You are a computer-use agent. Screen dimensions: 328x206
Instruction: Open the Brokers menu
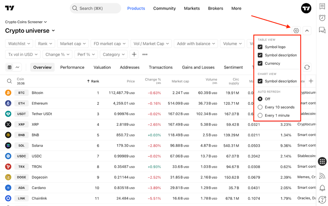[x=216, y=8]
